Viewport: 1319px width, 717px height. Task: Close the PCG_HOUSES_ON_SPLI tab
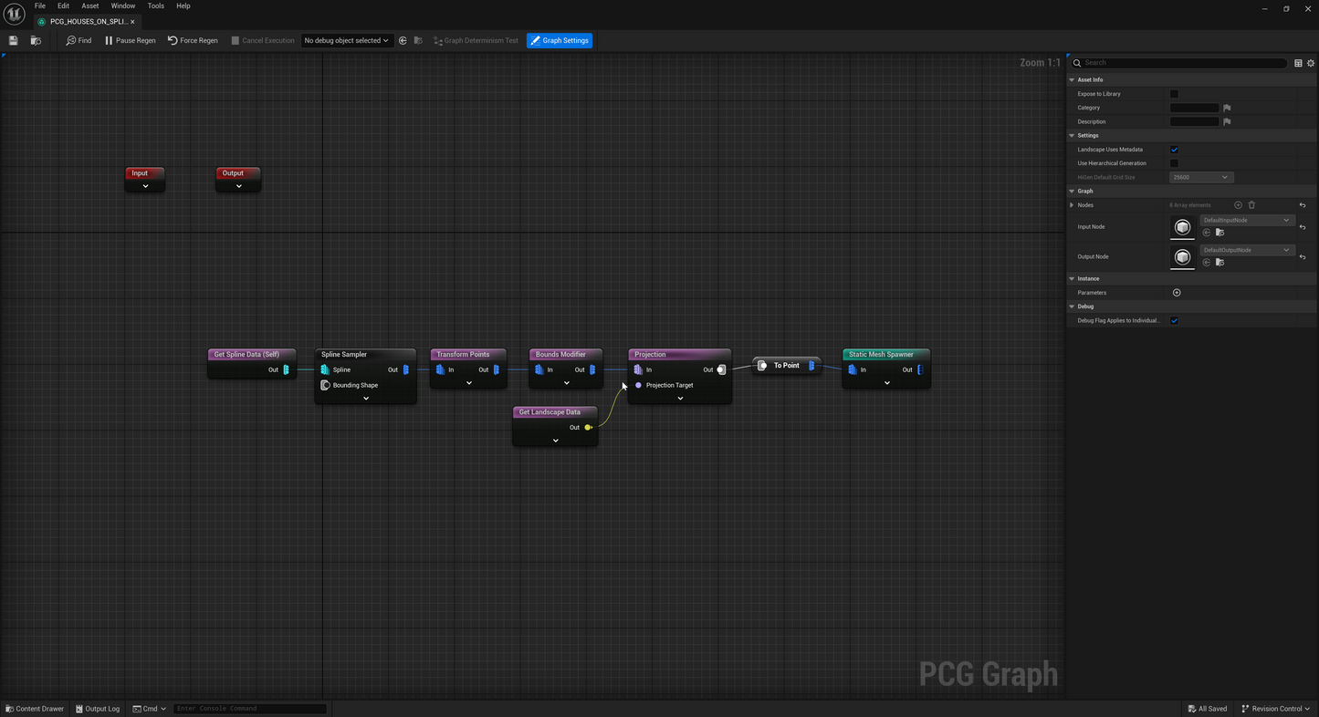pos(132,21)
